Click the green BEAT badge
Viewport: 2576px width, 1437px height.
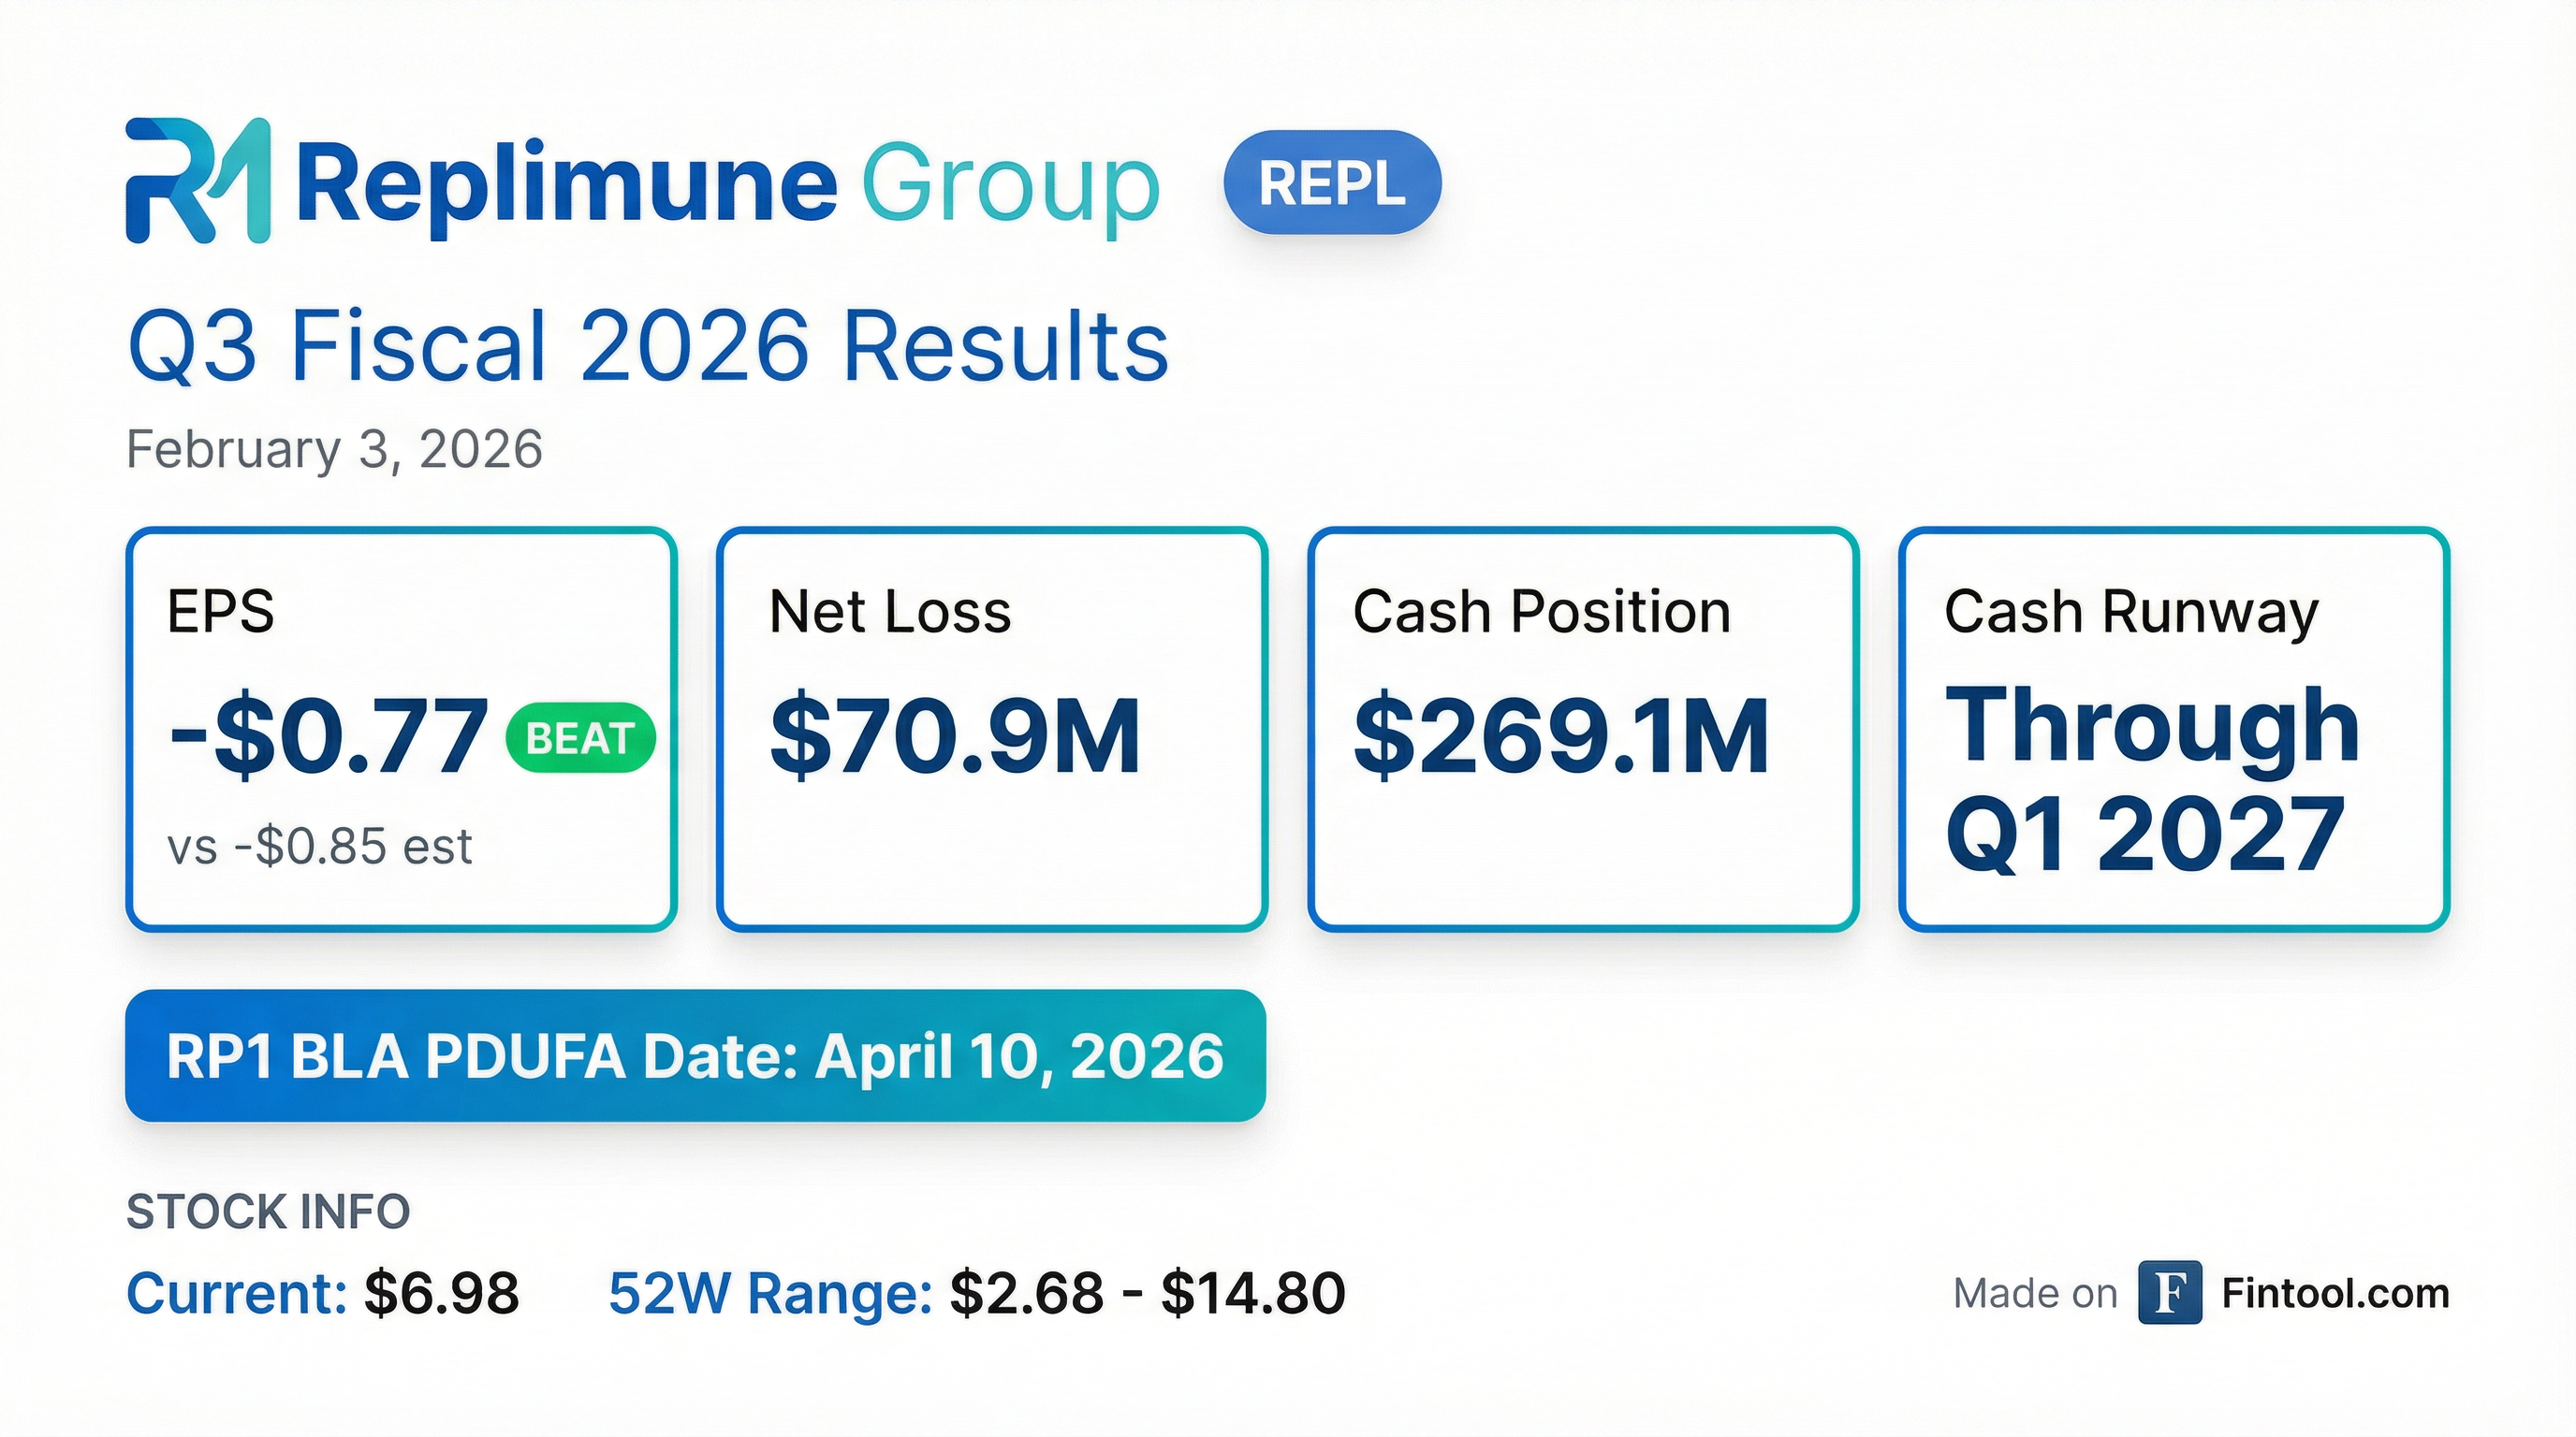click(581, 738)
